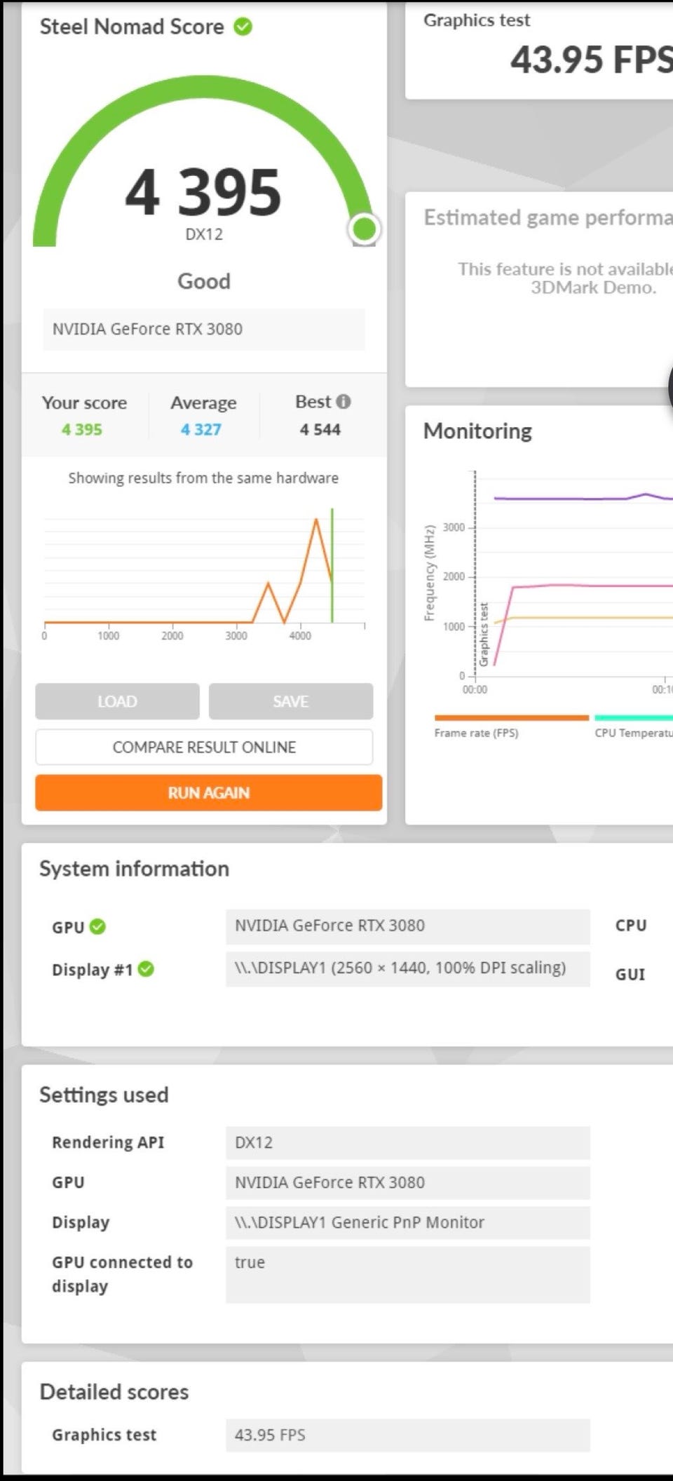The height and width of the screenshot is (1481, 673).
Task: Click the SAVE button
Action: coord(291,701)
